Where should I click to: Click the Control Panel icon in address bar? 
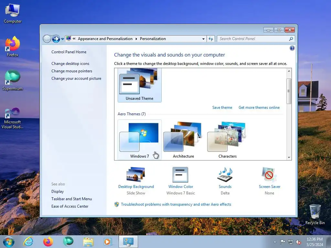[69, 39]
